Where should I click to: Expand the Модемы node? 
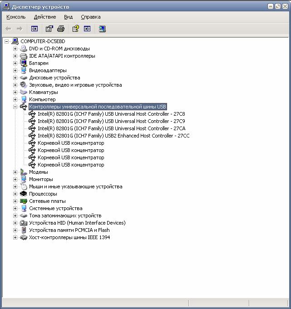coord(15,172)
